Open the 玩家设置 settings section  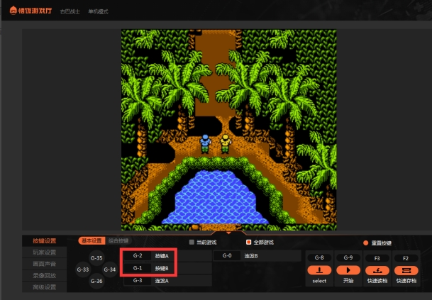tap(44, 252)
